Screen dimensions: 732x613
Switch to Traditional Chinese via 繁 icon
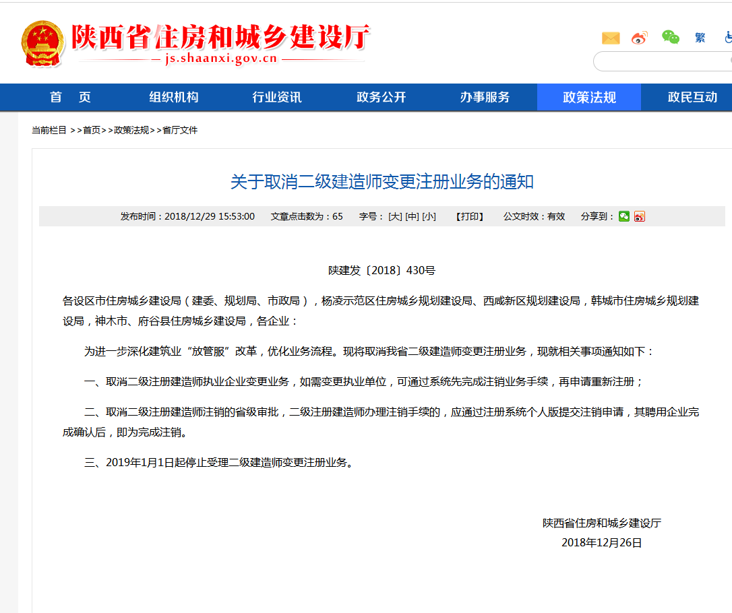[x=700, y=38]
